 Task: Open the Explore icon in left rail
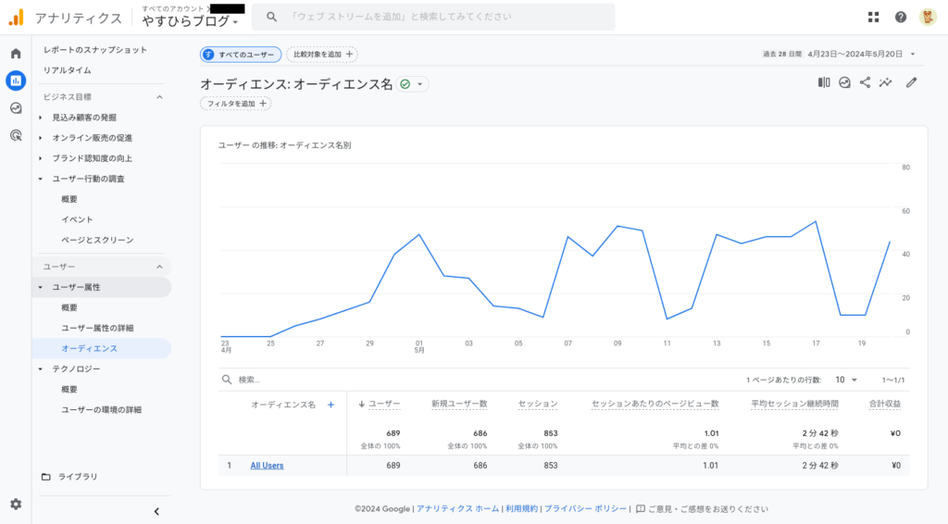(x=16, y=107)
